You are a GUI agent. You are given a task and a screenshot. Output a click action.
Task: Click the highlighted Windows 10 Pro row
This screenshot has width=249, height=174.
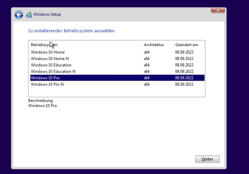tap(117, 78)
